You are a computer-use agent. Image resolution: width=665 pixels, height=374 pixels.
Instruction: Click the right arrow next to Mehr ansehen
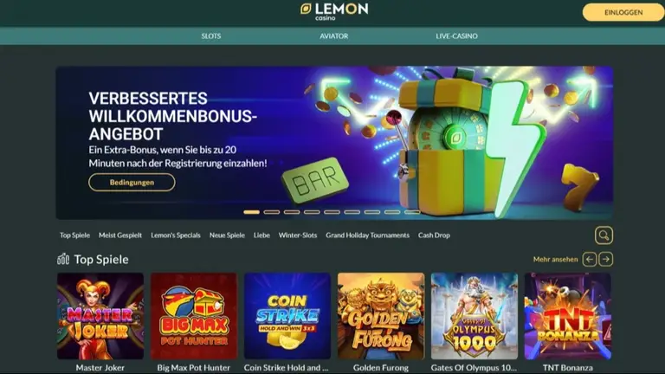606,259
